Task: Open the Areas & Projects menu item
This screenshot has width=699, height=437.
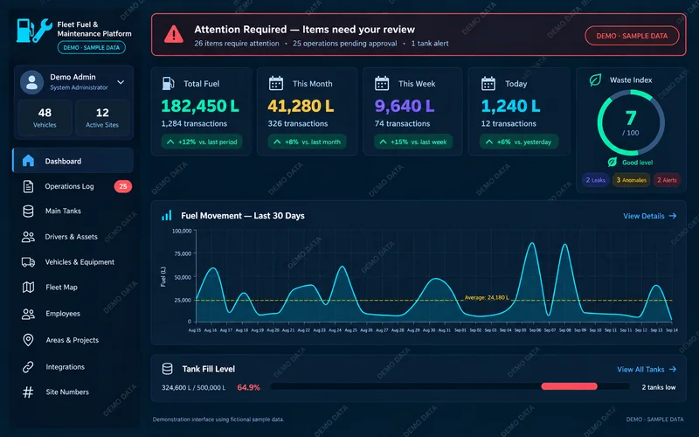Action: tap(73, 340)
